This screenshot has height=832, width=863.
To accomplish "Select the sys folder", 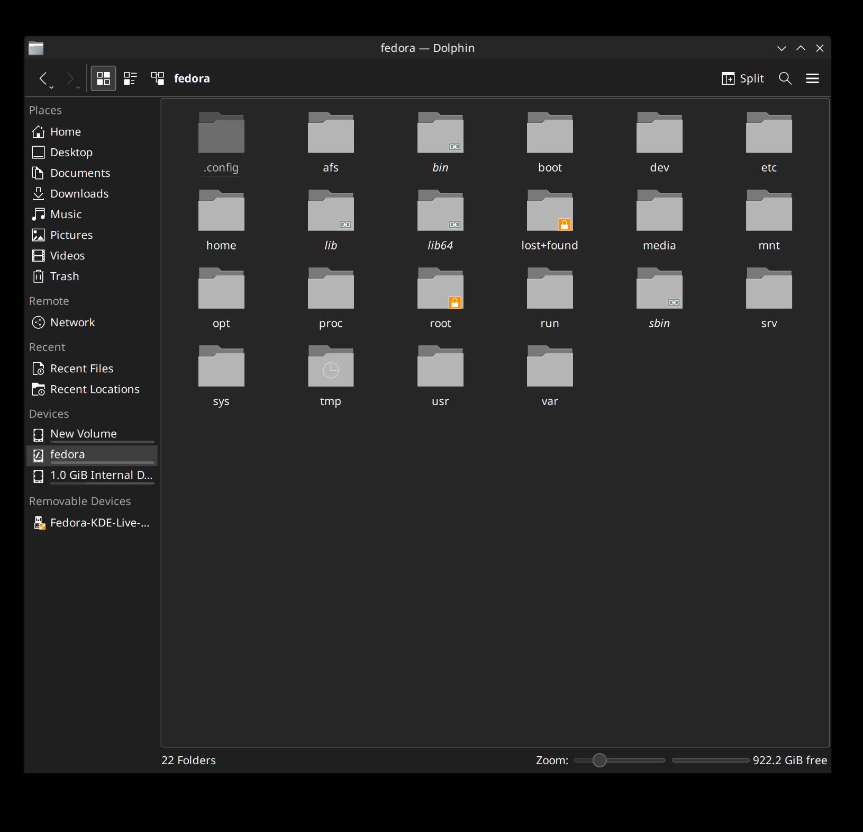I will [x=221, y=377].
